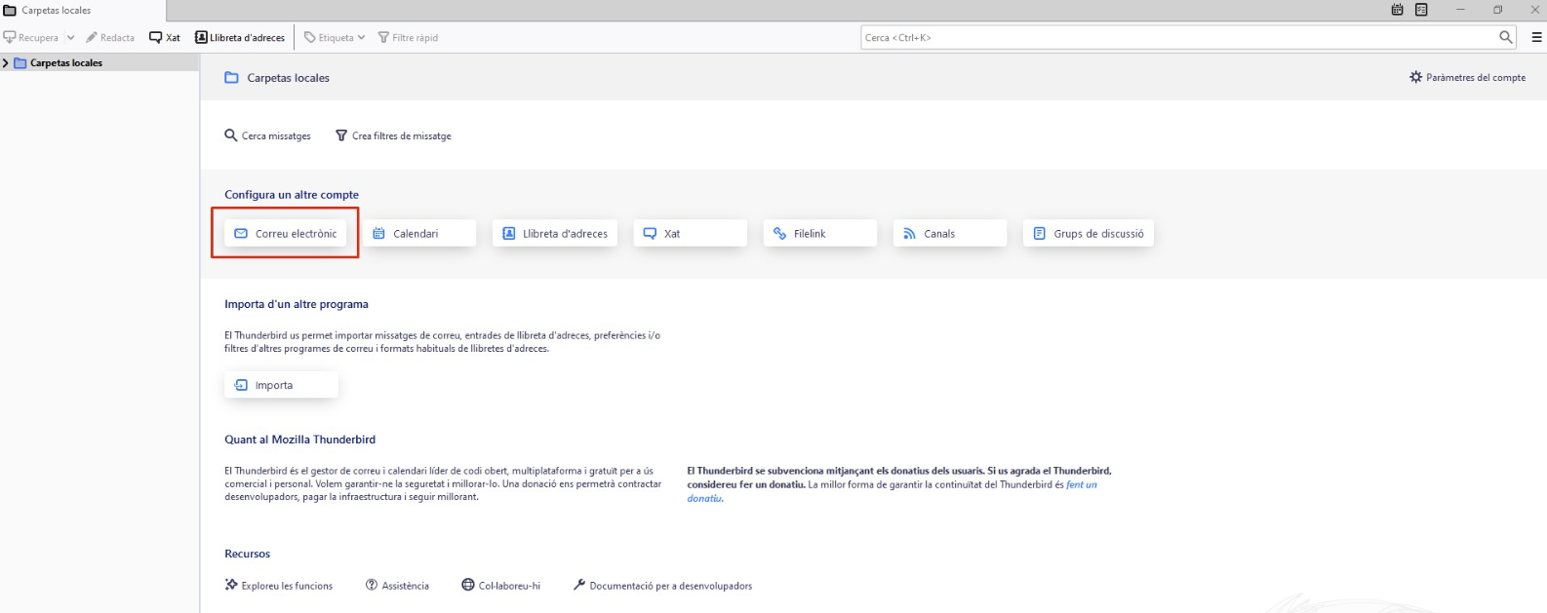The image size is (1547, 613).
Task: Set up a Grups de discussió account
Action: [x=1089, y=234]
